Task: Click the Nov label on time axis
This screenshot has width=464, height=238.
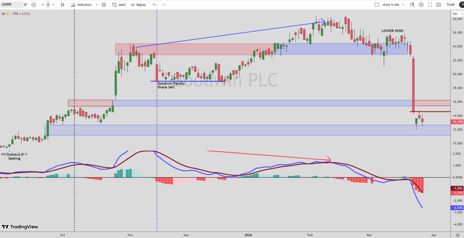Action: 130,235
